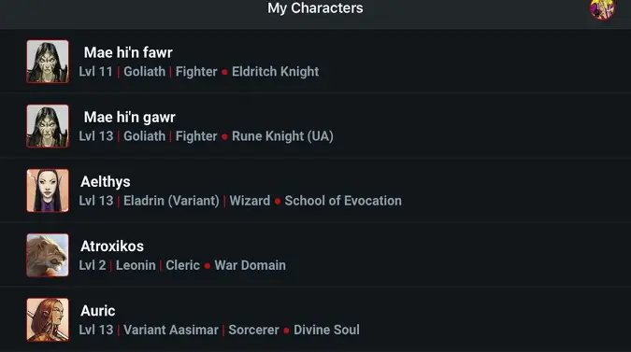Click the War Domain subclass label
This screenshot has height=352, width=631.
click(x=250, y=265)
